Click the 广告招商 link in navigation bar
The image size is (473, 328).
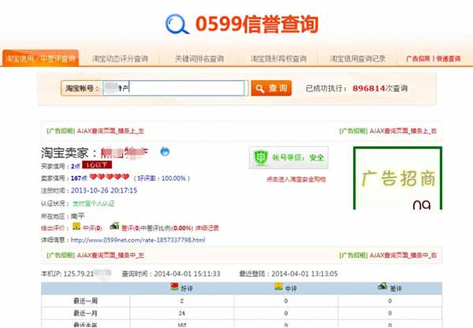pyautogui.click(x=418, y=59)
